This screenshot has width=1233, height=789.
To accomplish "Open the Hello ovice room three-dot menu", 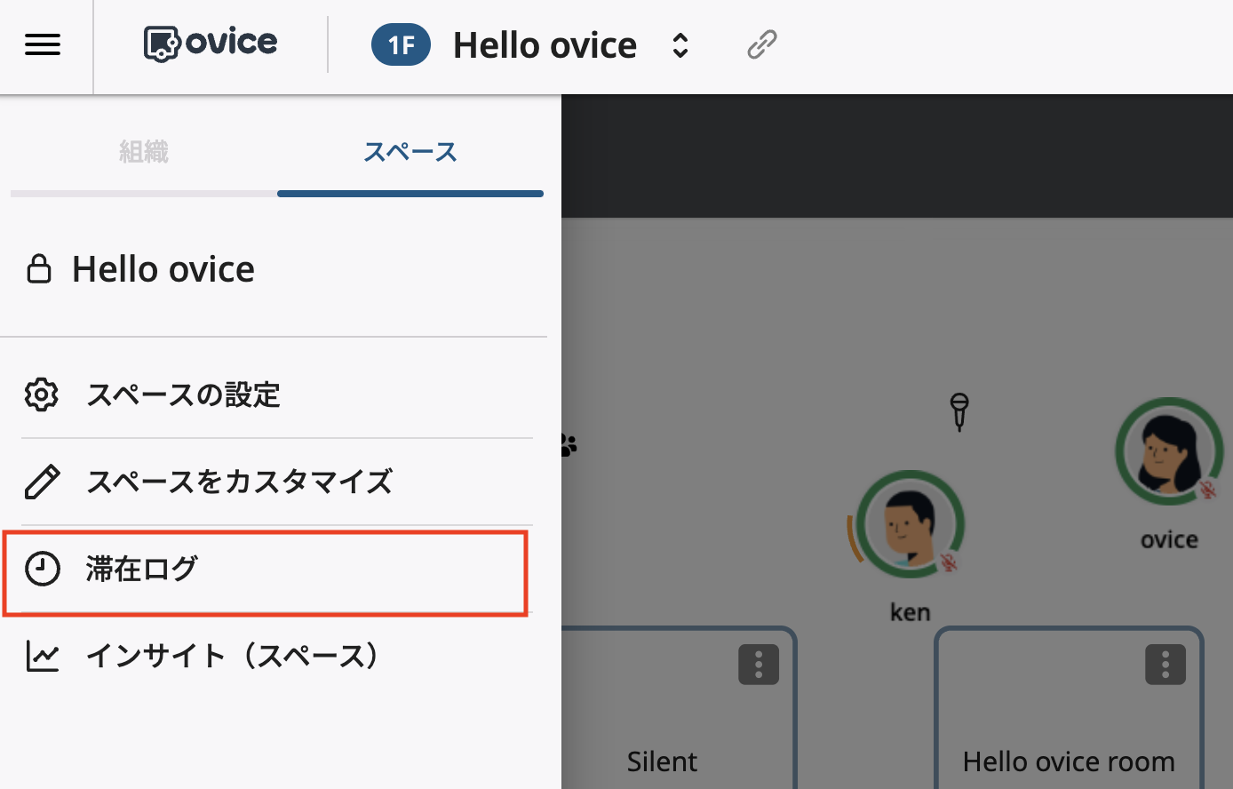I will pos(1165,664).
